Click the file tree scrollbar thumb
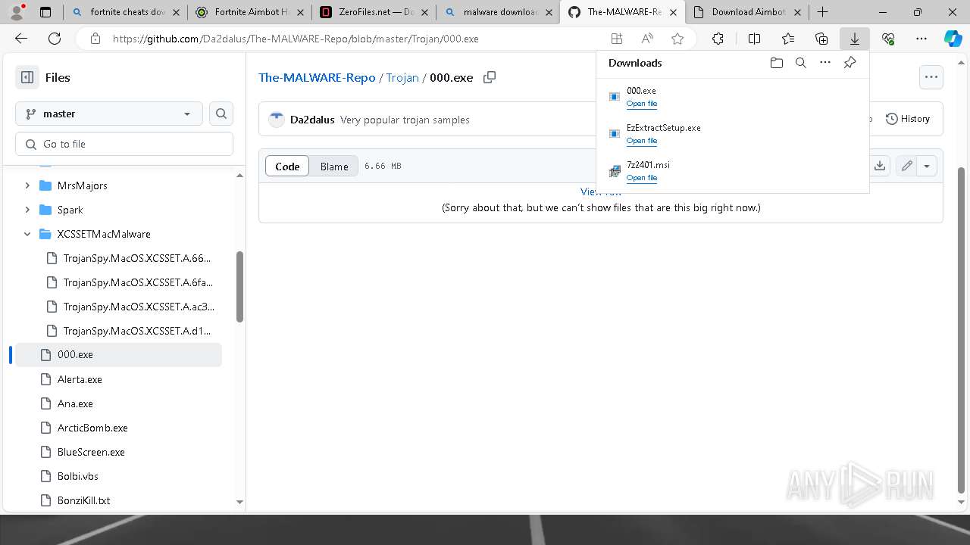Image resolution: width=970 pixels, height=545 pixels. point(240,287)
